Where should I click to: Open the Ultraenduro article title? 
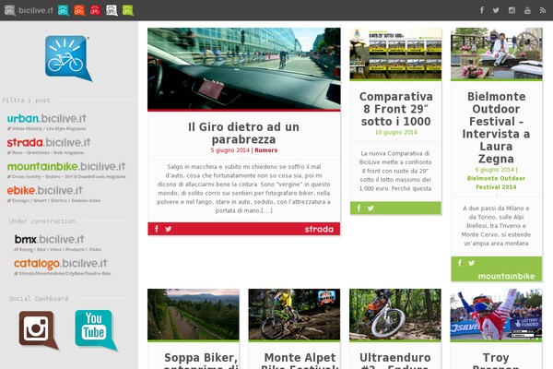pyautogui.click(x=395, y=361)
